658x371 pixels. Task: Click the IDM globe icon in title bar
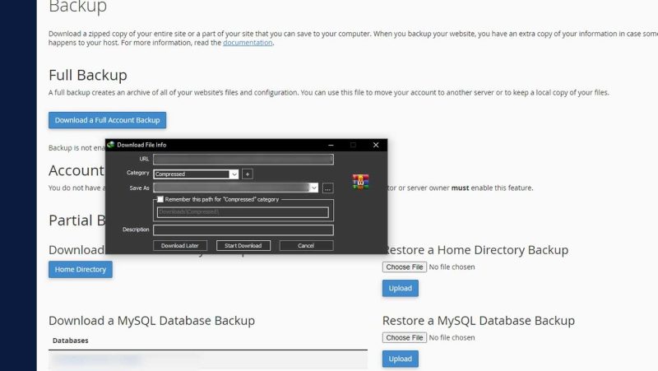(x=111, y=145)
